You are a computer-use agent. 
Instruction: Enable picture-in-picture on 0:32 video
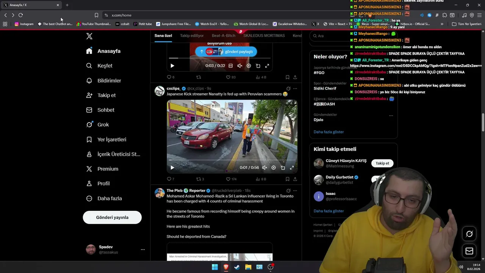pos(258,66)
